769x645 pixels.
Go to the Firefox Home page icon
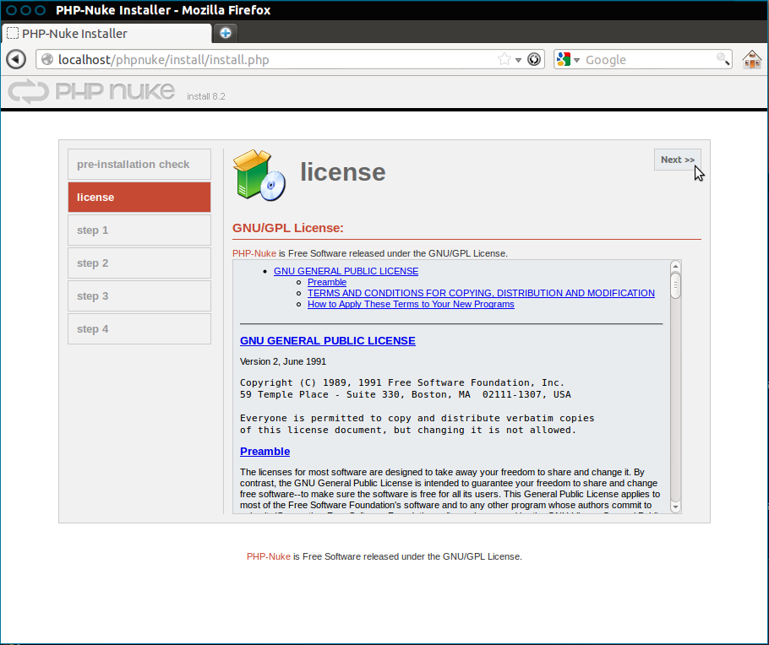[751, 60]
